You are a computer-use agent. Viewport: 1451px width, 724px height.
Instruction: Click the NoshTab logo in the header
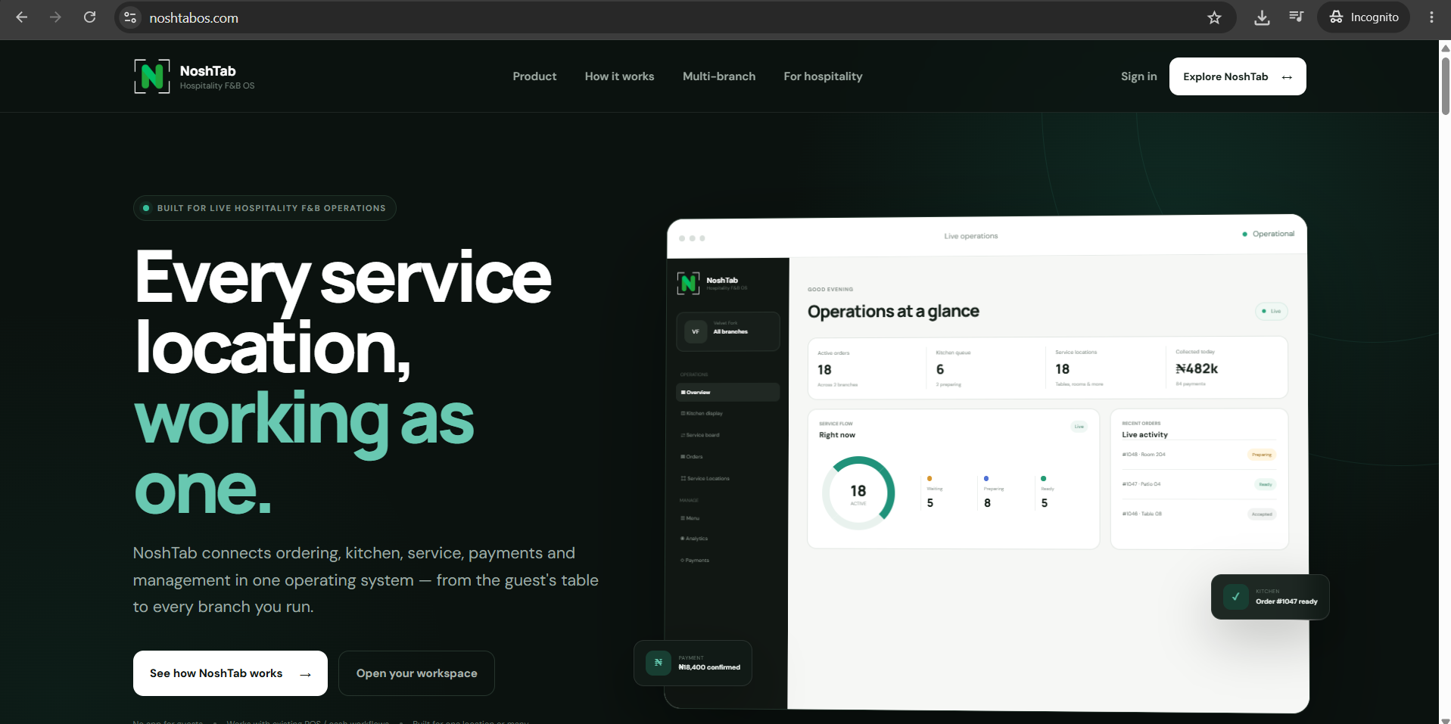(x=195, y=76)
